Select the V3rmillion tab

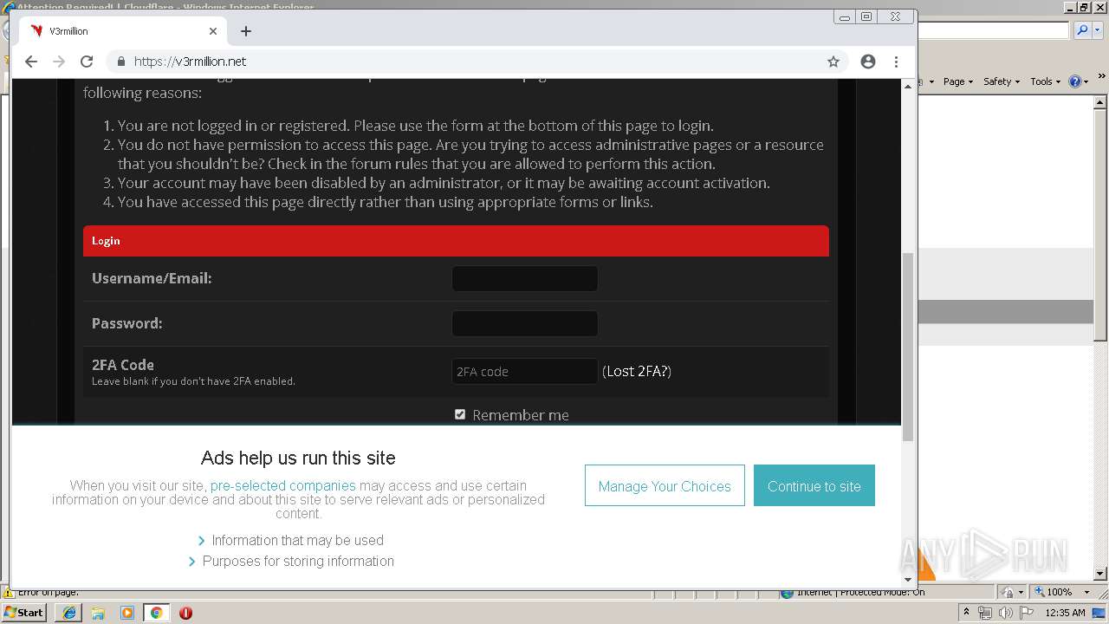click(x=121, y=31)
